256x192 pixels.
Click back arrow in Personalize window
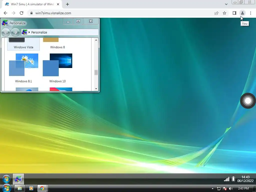pos(6,32)
